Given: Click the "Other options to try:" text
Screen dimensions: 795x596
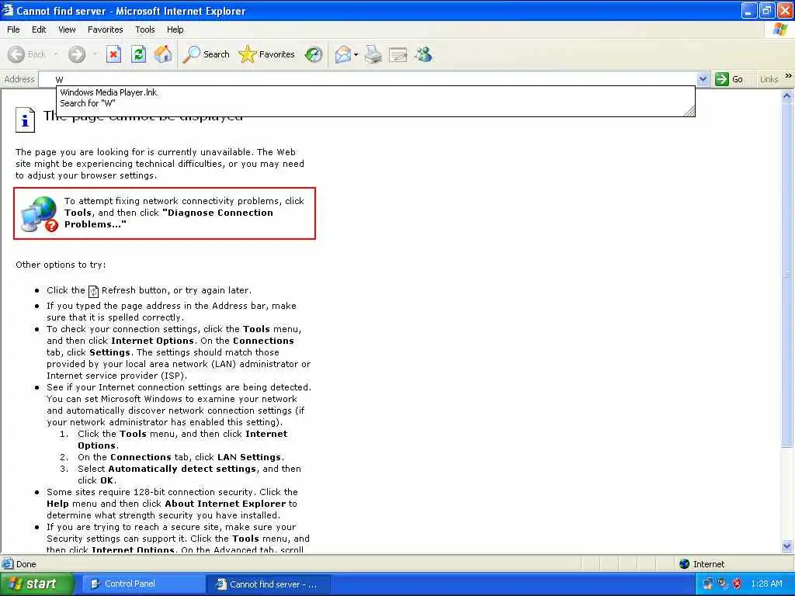Looking at the screenshot, I should pyautogui.click(x=61, y=265).
